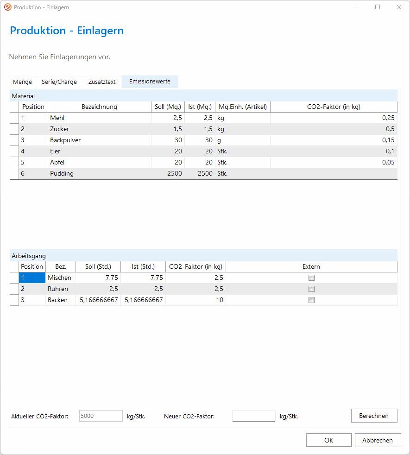The width and height of the screenshot is (410, 455).
Task: Tick the Extern checkbox for Rühren
Action: click(x=311, y=289)
